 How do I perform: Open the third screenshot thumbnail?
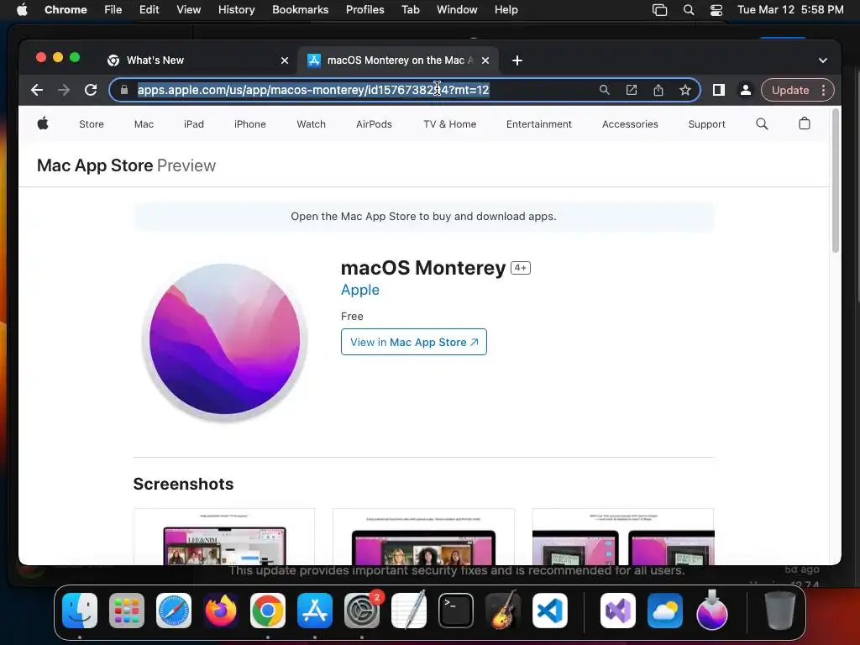623,537
